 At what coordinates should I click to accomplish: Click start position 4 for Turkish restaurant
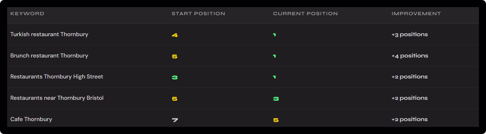(x=175, y=35)
